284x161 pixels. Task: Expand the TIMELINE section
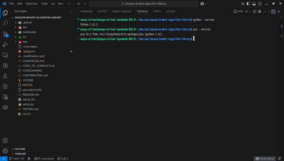click(x=44, y=154)
